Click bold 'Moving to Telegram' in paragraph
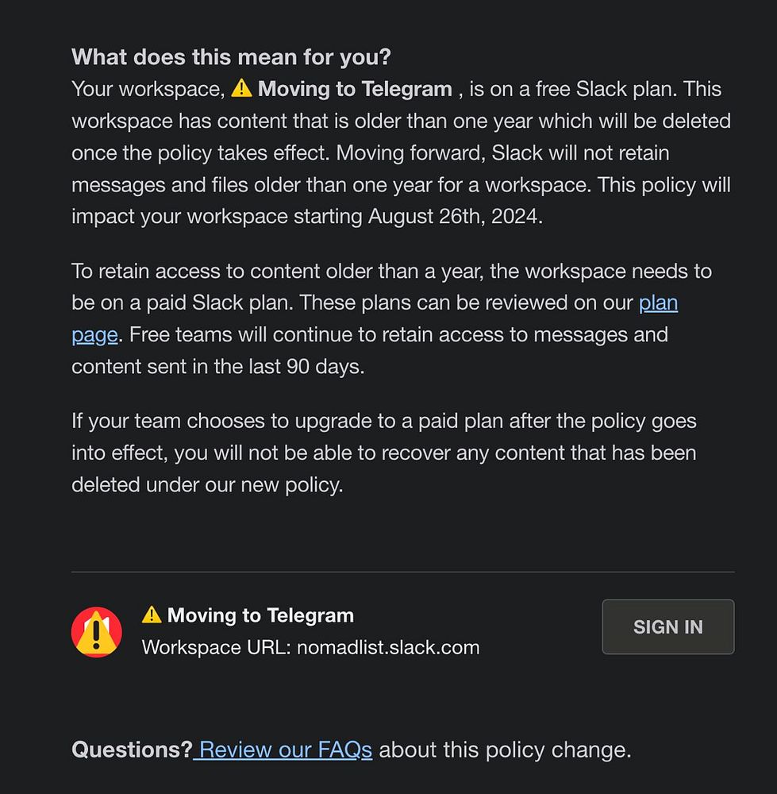Viewport: 777px width, 794px height. (x=355, y=89)
